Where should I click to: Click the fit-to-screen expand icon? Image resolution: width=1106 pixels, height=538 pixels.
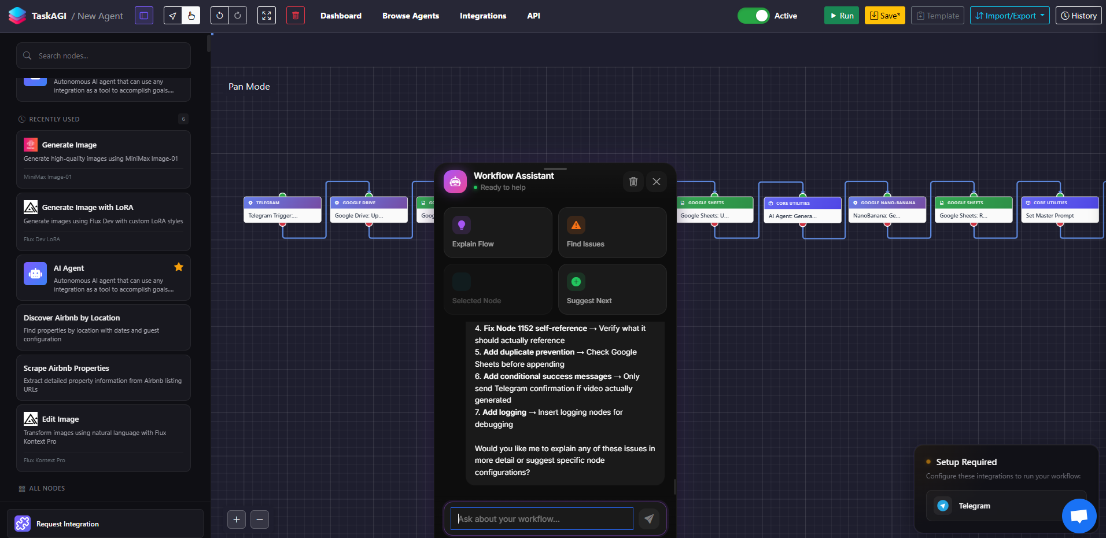(267, 16)
